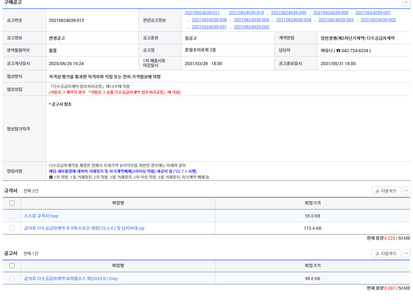Open 소스류 규격서.hwp file link

click(41, 216)
